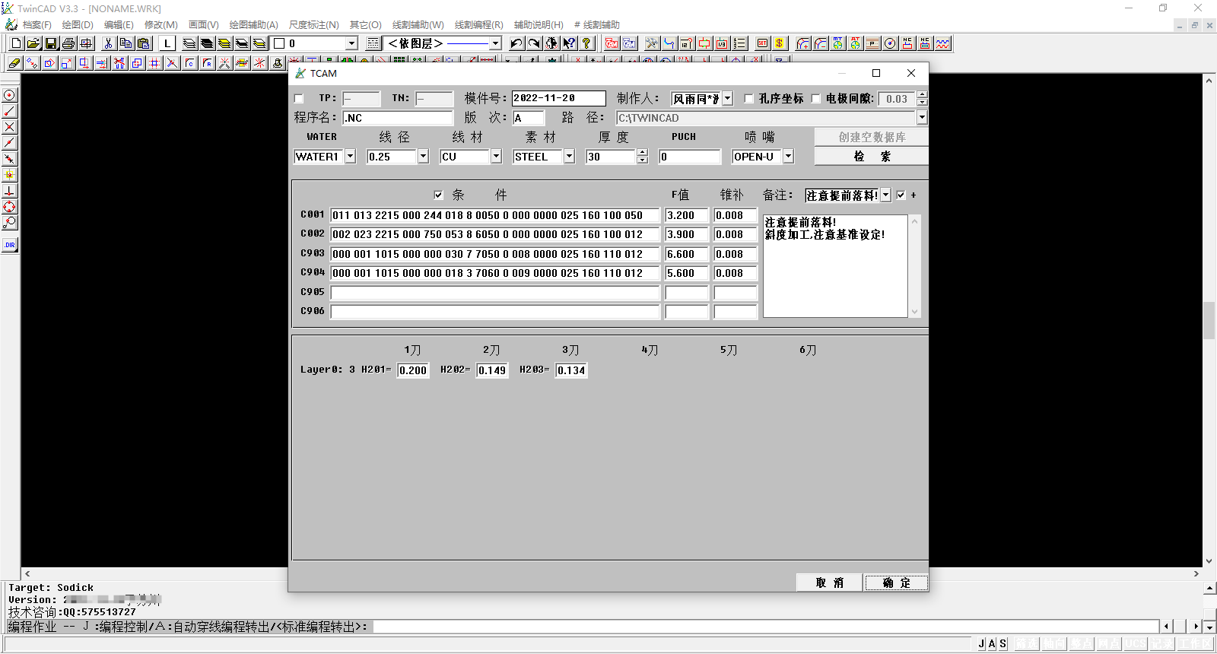Open the path C:\TWINCAD dropdown
This screenshot has height=654, width=1217.
(922, 117)
